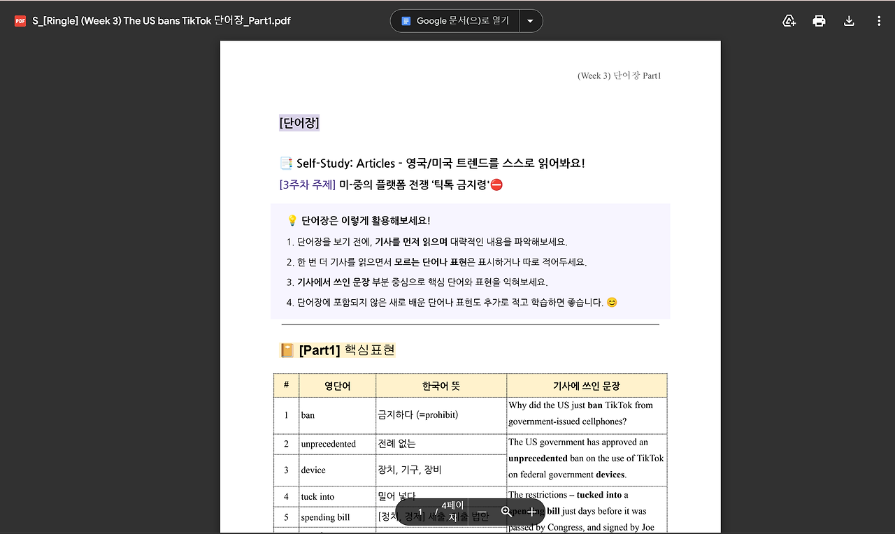This screenshot has width=895, height=534.
Task: Expand the dropdown arrow beside Google 문서 열기
Action: click(x=531, y=21)
